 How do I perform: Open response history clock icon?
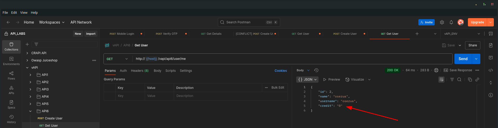click(316, 70)
